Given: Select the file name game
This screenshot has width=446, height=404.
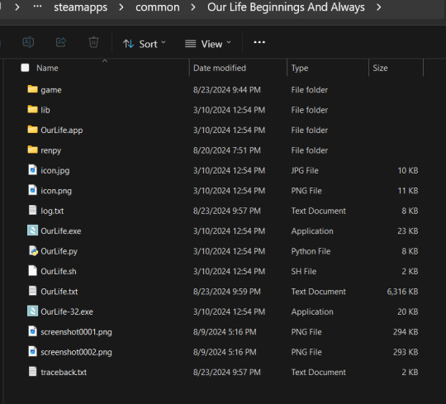Looking at the screenshot, I should pyautogui.click(x=51, y=90).
